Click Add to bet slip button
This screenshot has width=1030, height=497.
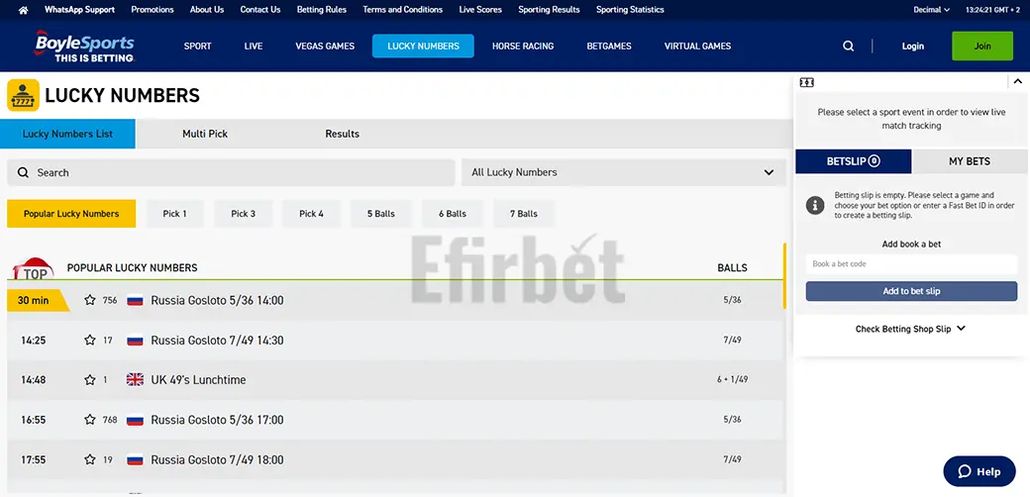911,291
